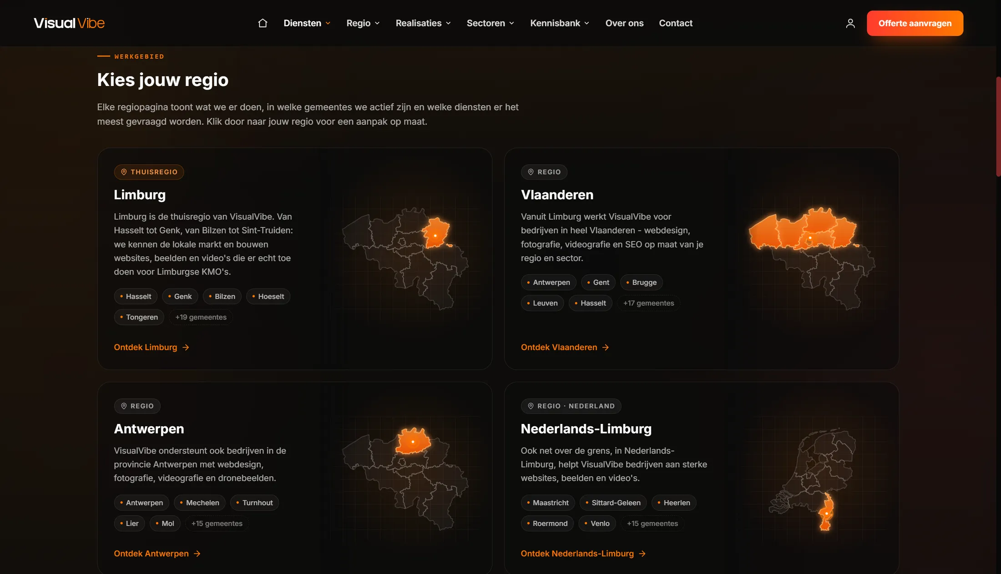Viewport: 1001px width, 574px height.
Task: Go to the Over ons page
Action: 624,23
